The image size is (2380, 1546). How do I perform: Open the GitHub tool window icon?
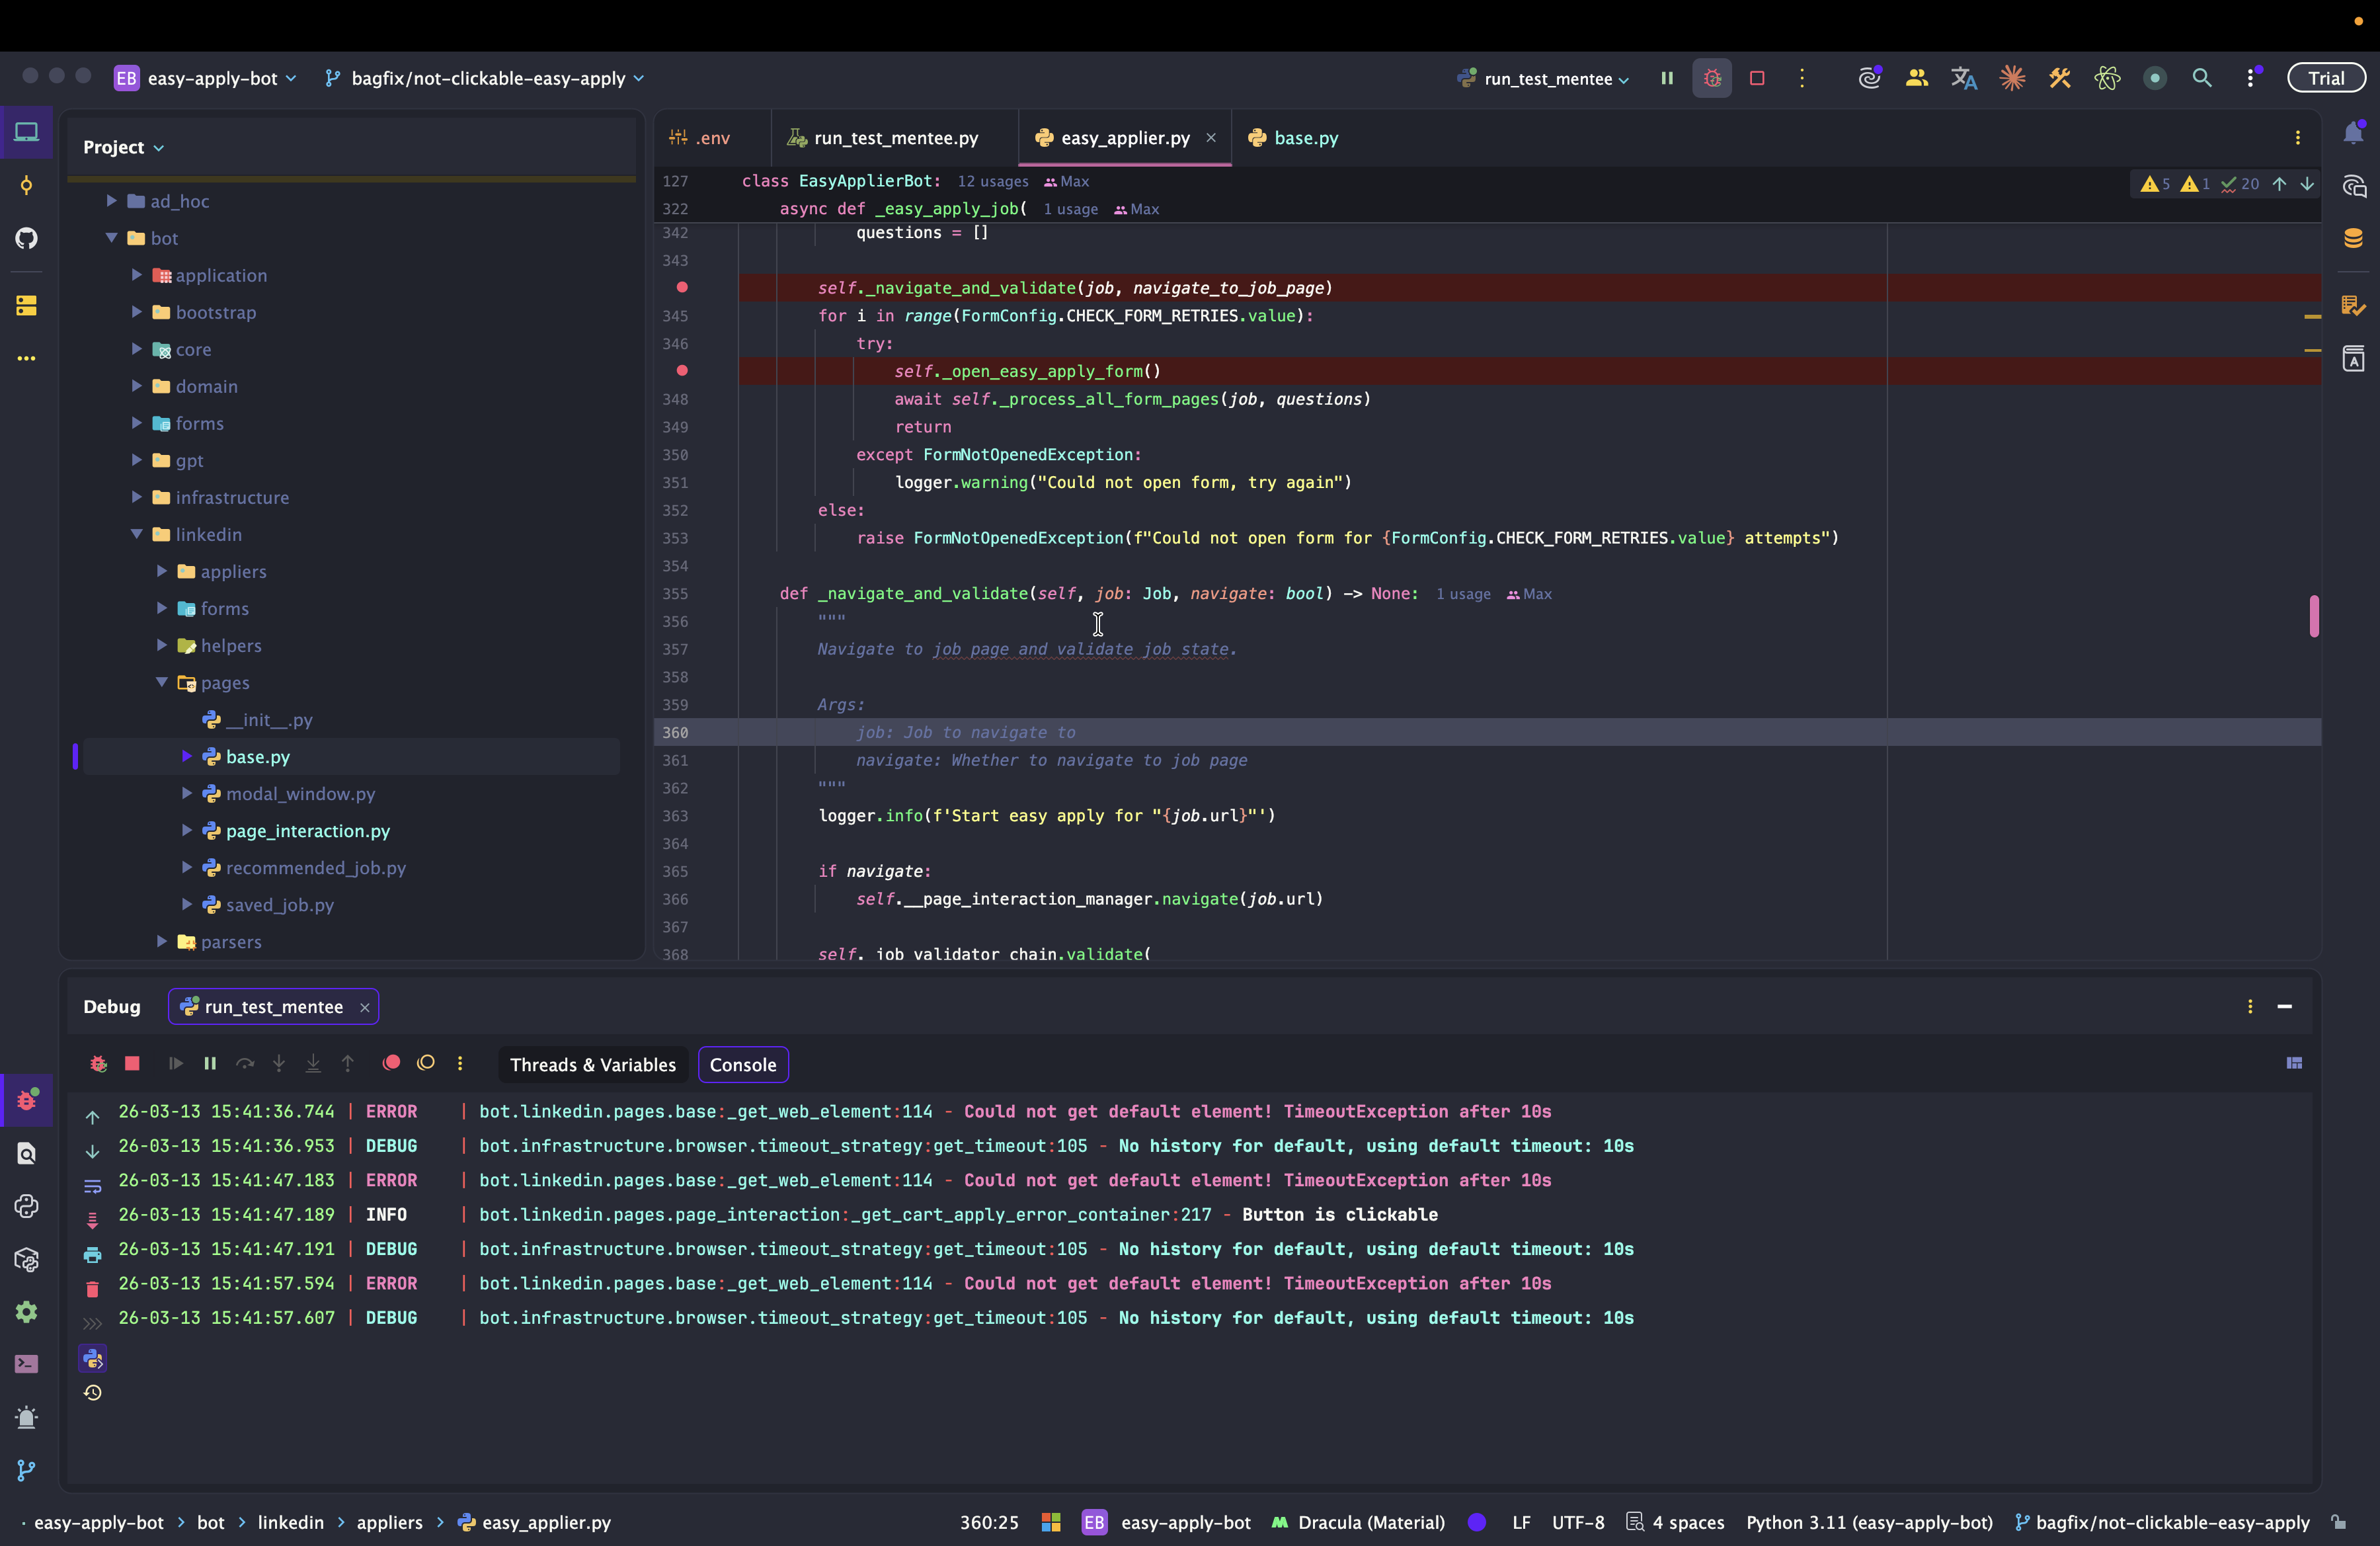click(27, 238)
